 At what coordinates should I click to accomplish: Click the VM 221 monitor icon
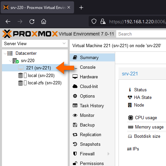tap(21, 68)
